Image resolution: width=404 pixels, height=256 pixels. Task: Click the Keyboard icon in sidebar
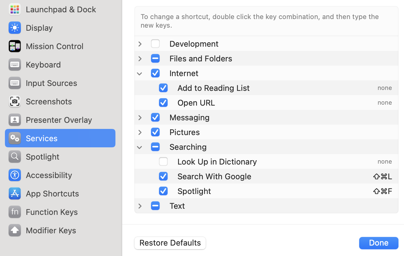[x=14, y=64]
